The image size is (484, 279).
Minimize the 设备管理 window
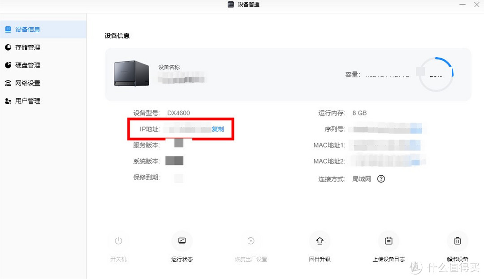pos(462,4)
